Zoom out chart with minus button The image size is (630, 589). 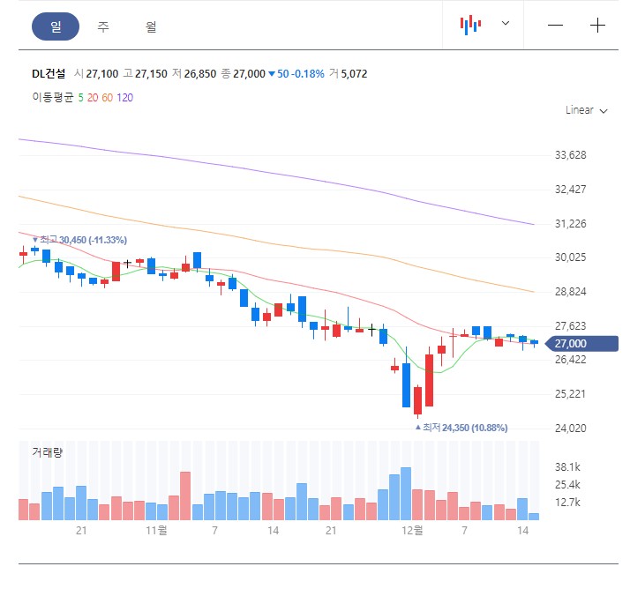(555, 26)
